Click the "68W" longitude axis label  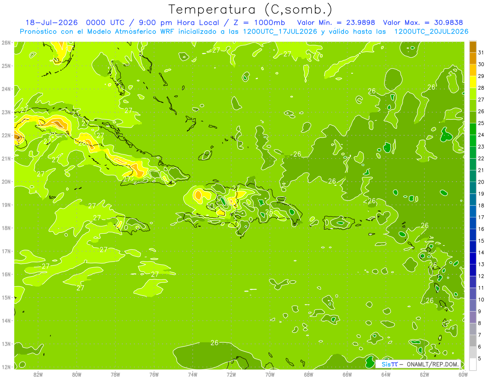[308, 374]
